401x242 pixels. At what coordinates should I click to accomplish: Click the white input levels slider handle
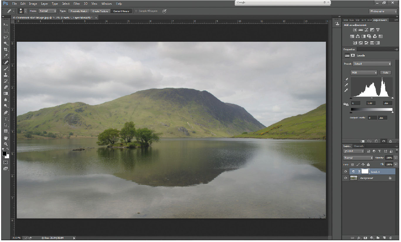[392, 98]
